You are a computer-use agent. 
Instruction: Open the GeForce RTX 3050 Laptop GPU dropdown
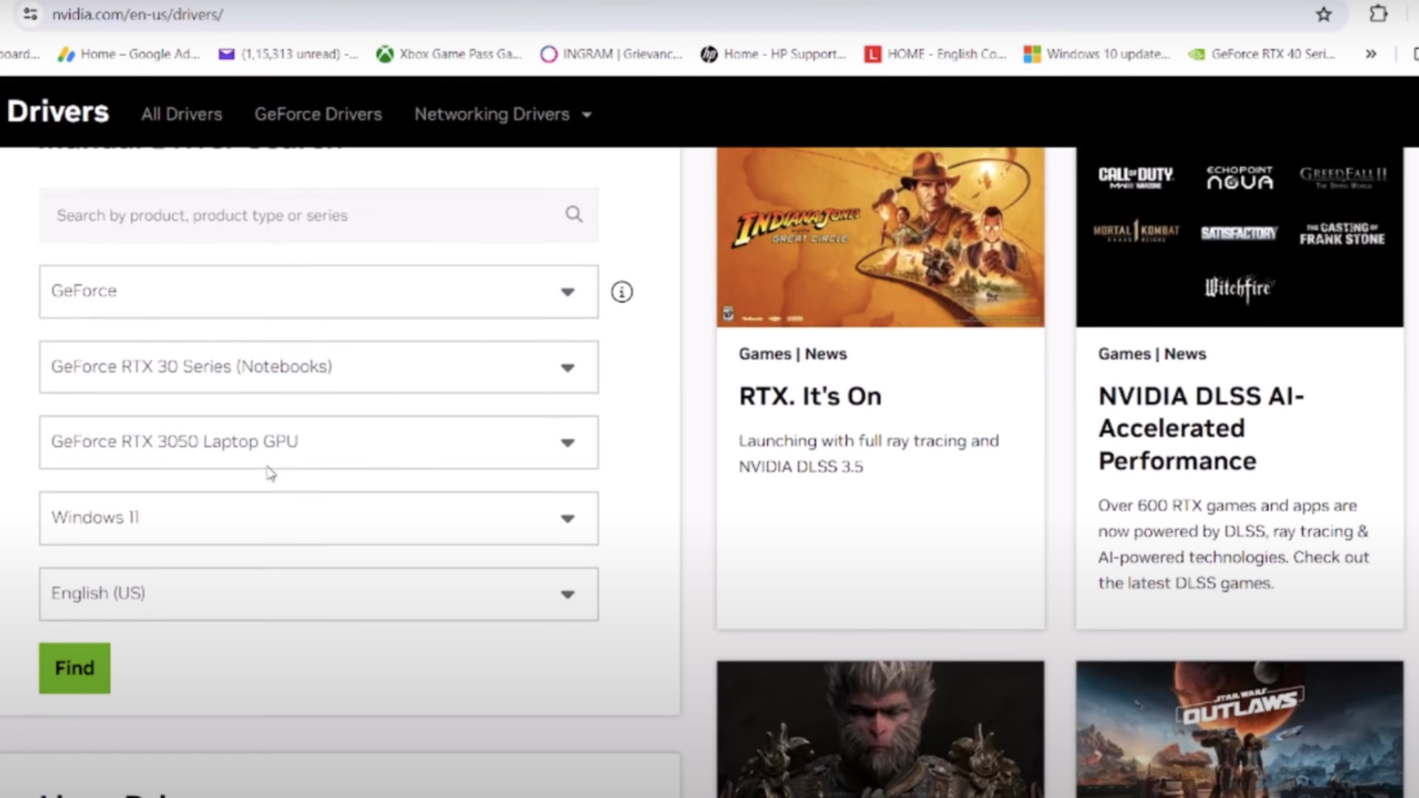[x=319, y=443]
